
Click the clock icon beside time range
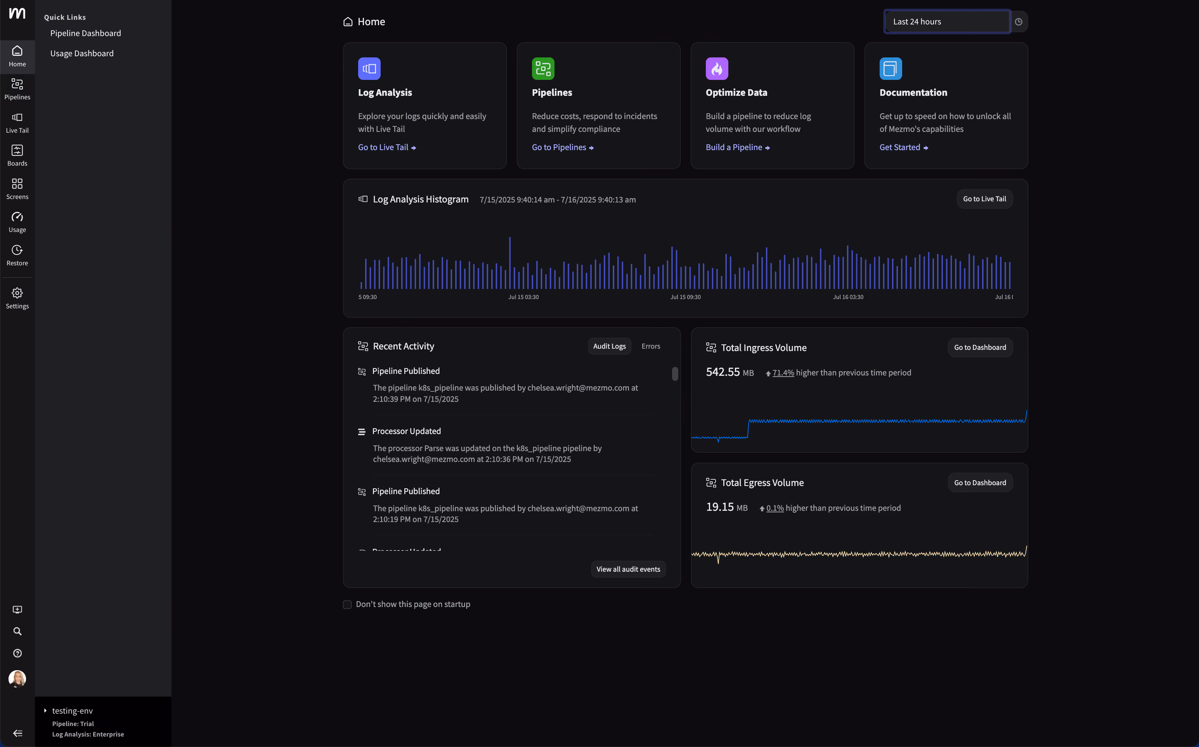click(1019, 22)
